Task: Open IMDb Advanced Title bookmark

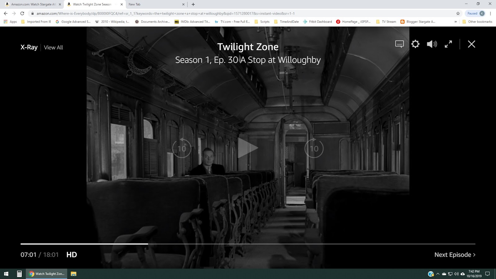Action: tap(192, 22)
